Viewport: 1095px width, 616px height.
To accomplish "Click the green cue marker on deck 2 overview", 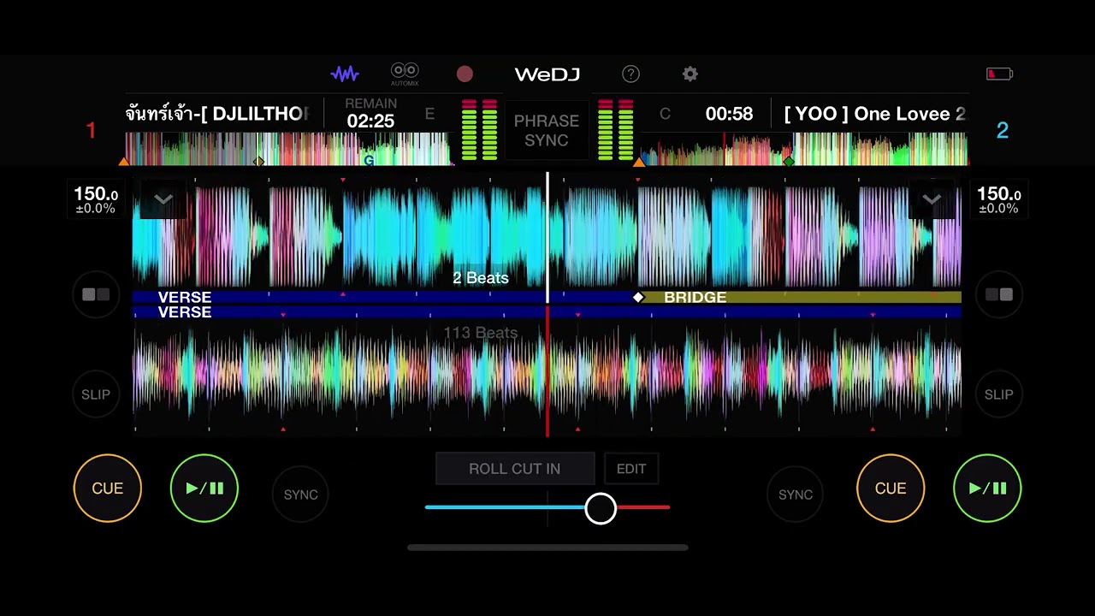I will (x=789, y=161).
